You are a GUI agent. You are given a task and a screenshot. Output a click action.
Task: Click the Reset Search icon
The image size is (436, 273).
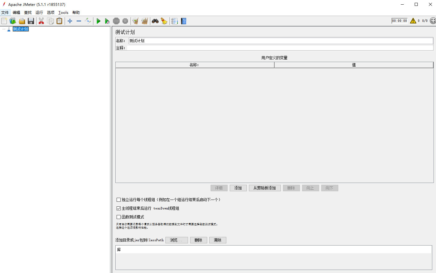[164, 21]
